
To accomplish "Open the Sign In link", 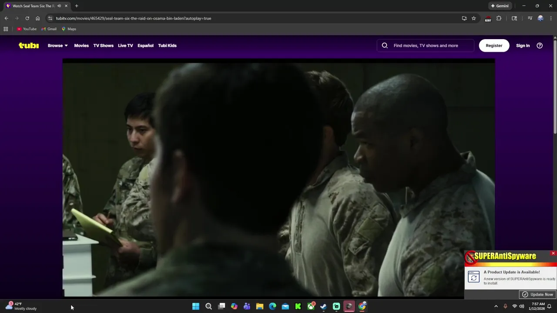I will click(x=523, y=46).
